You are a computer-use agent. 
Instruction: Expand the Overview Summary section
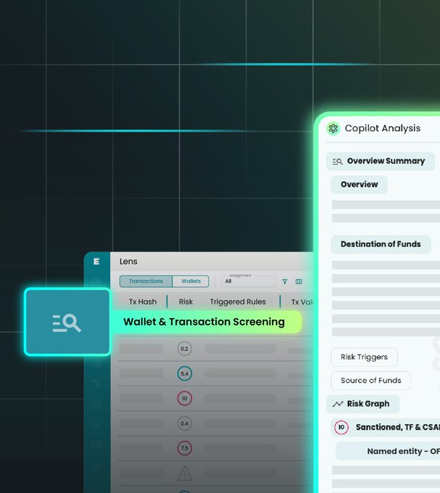pyautogui.click(x=381, y=161)
